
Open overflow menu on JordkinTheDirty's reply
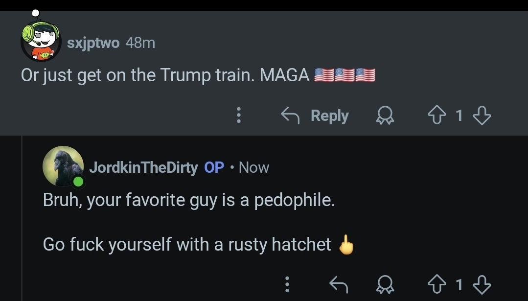click(x=287, y=284)
